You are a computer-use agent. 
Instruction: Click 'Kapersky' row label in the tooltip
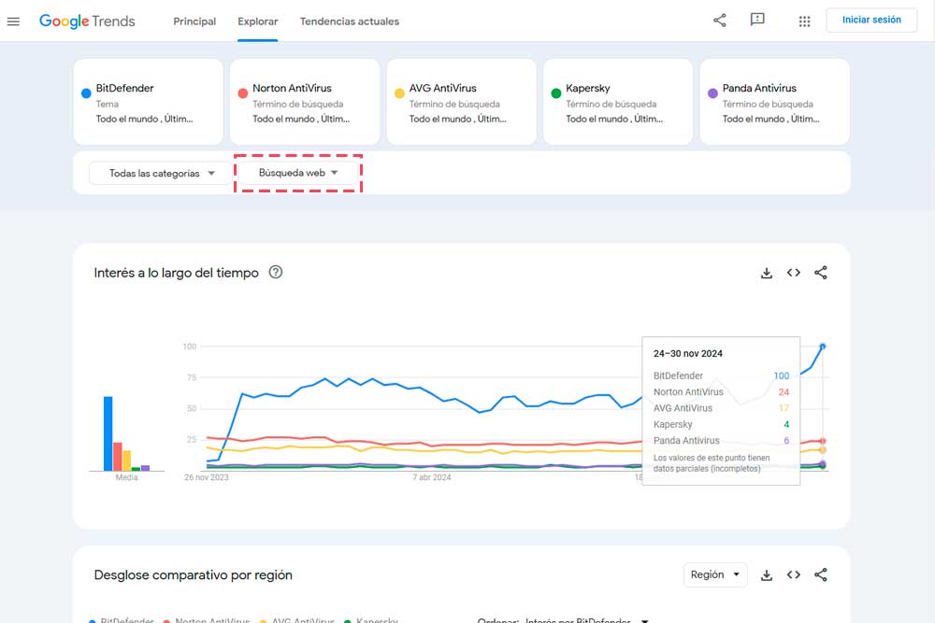(672, 424)
